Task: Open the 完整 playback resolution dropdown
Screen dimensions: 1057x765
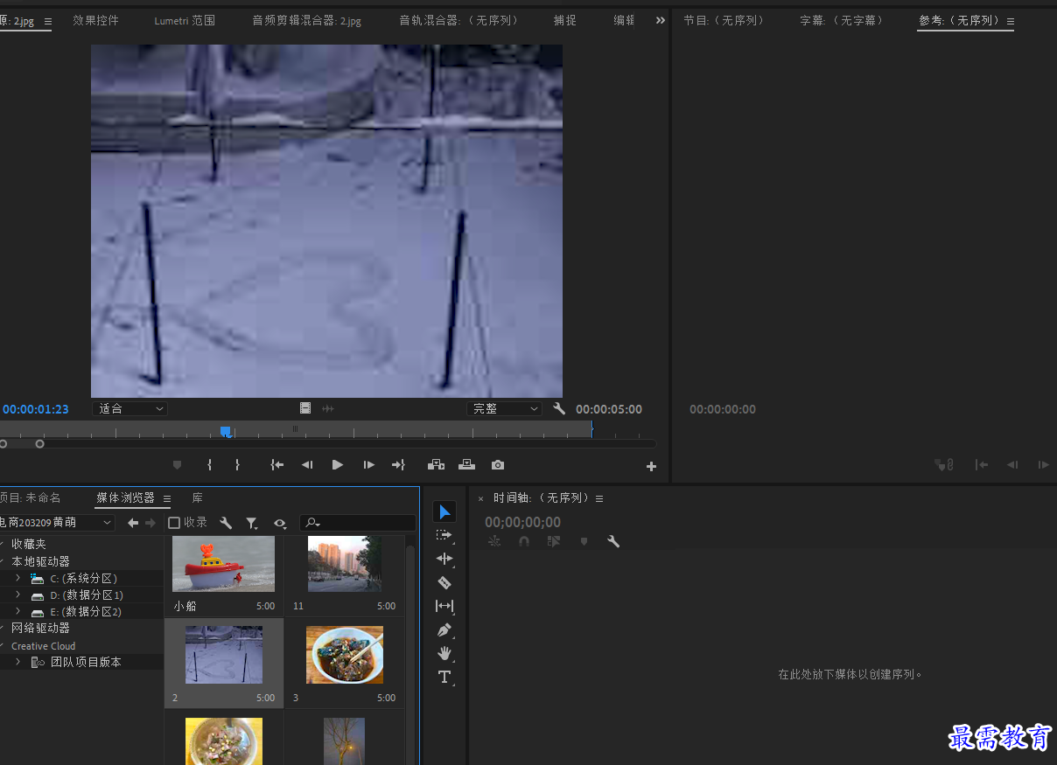Action: click(x=505, y=408)
